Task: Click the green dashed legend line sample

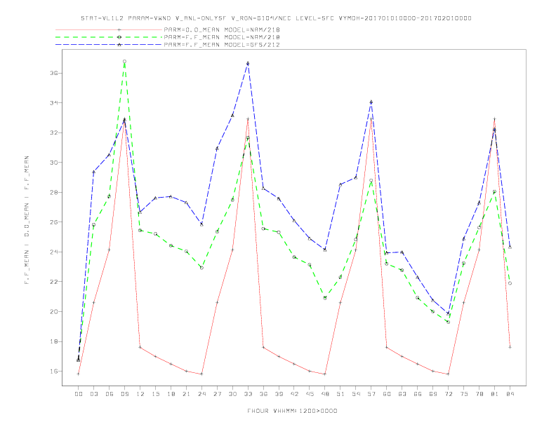Action: 109,37
